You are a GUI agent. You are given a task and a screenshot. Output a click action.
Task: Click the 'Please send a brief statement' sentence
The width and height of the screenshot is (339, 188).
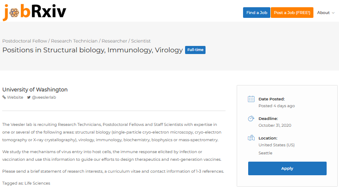[x=113, y=171]
